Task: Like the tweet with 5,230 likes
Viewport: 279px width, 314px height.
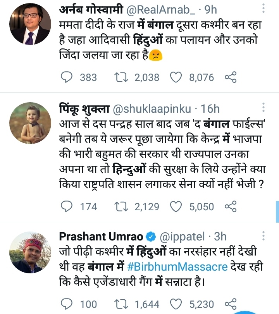Action: [x=177, y=304]
